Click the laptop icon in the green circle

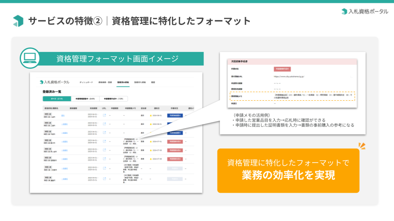tap(30, 58)
